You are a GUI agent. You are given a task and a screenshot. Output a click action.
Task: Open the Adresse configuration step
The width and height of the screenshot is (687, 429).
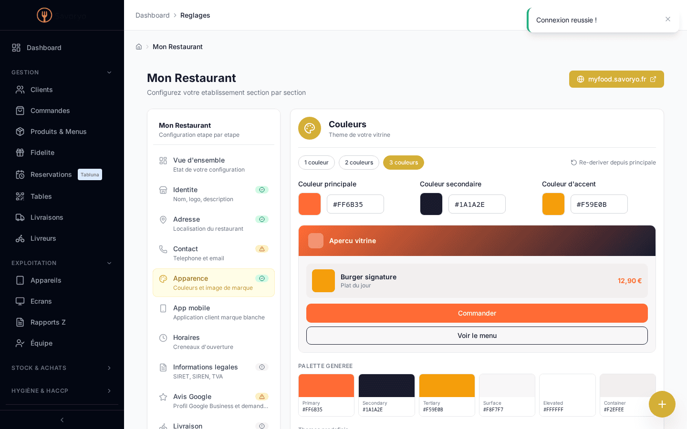[214, 224]
